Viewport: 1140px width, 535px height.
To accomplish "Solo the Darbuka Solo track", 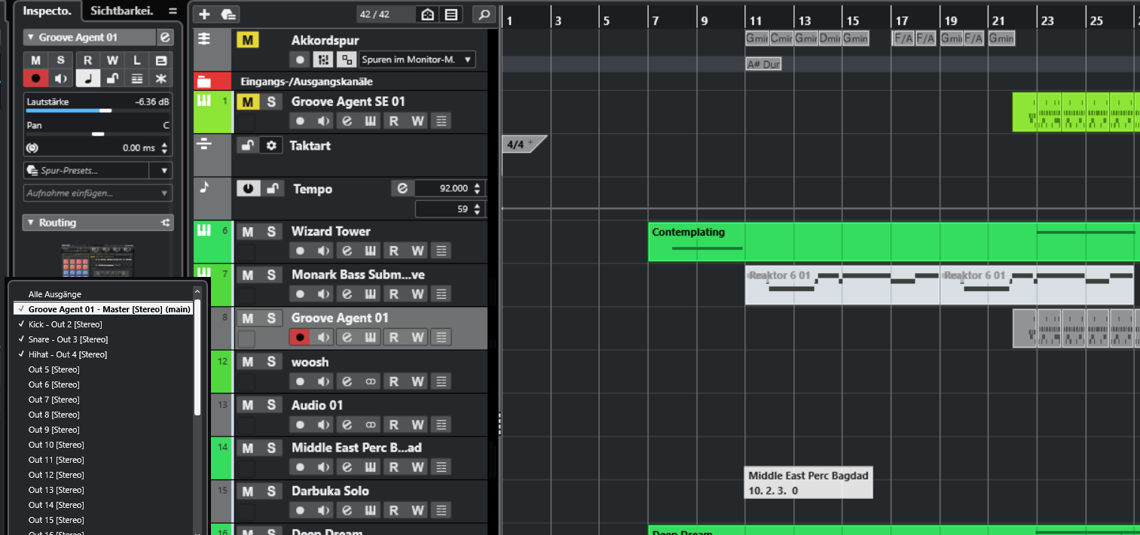I will (x=271, y=491).
